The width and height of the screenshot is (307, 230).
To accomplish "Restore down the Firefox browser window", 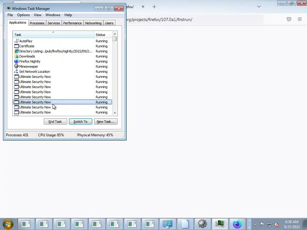I will tap(291, 3).
